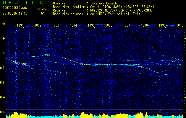Image resolution: width=186 pixels, height=118 pixels.
Task: Click the 0.6 frequency axis label
Action: (x=3, y=112)
